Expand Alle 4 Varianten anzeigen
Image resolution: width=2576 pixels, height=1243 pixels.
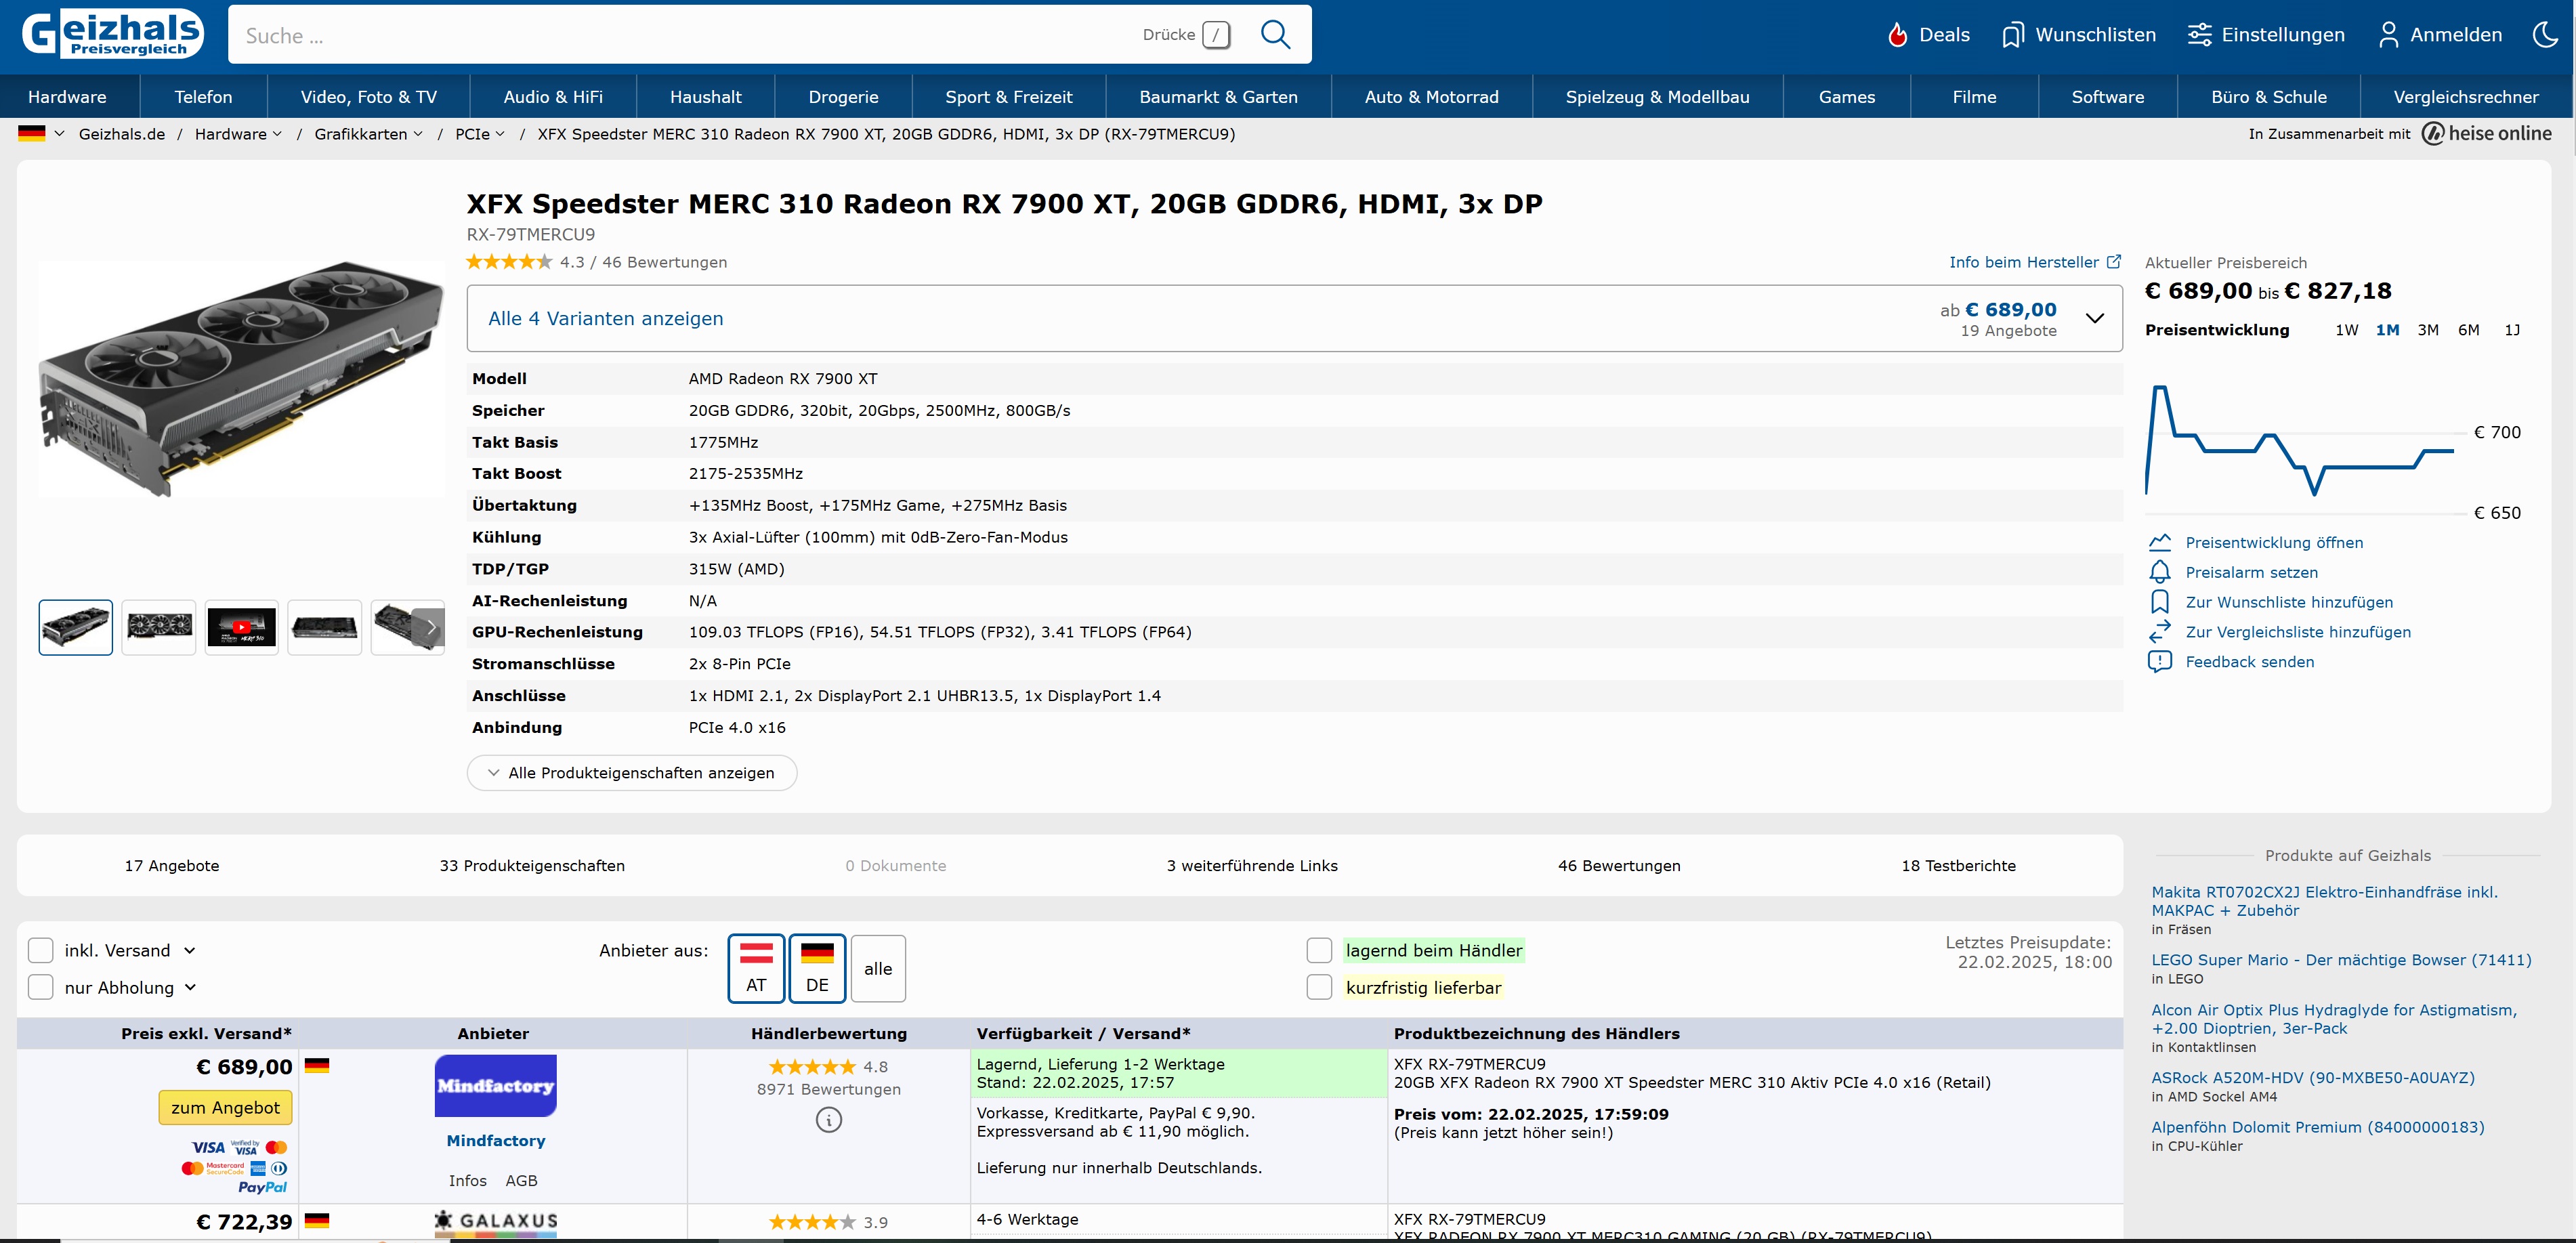pyautogui.click(x=1294, y=319)
